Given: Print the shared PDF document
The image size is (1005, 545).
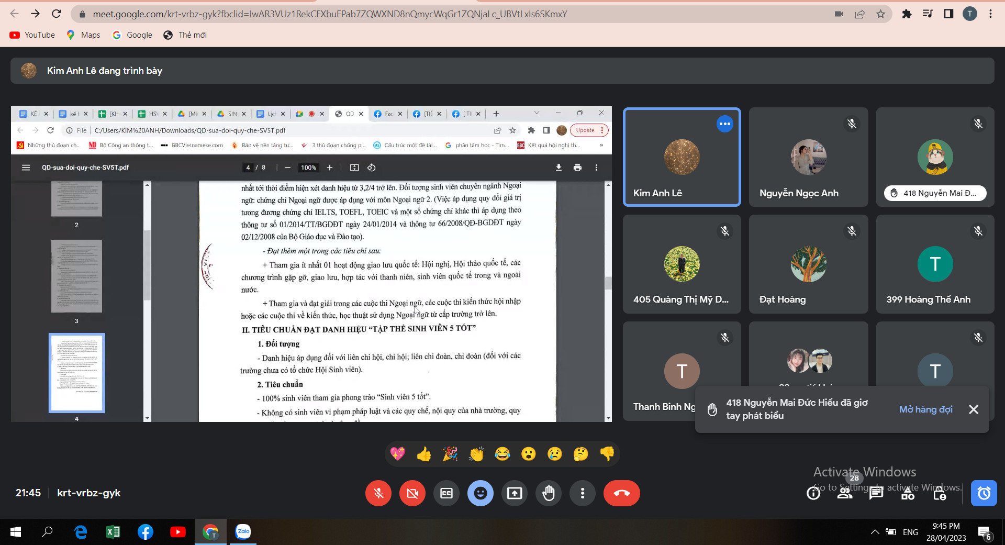Looking at the screenshot, I should [x=577, y=168].
